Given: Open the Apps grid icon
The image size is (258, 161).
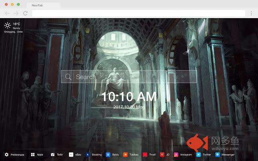Looking at the screenshot, I should point(33,155).
